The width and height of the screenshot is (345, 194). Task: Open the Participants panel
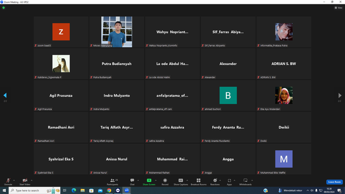(x=113, y=182)
